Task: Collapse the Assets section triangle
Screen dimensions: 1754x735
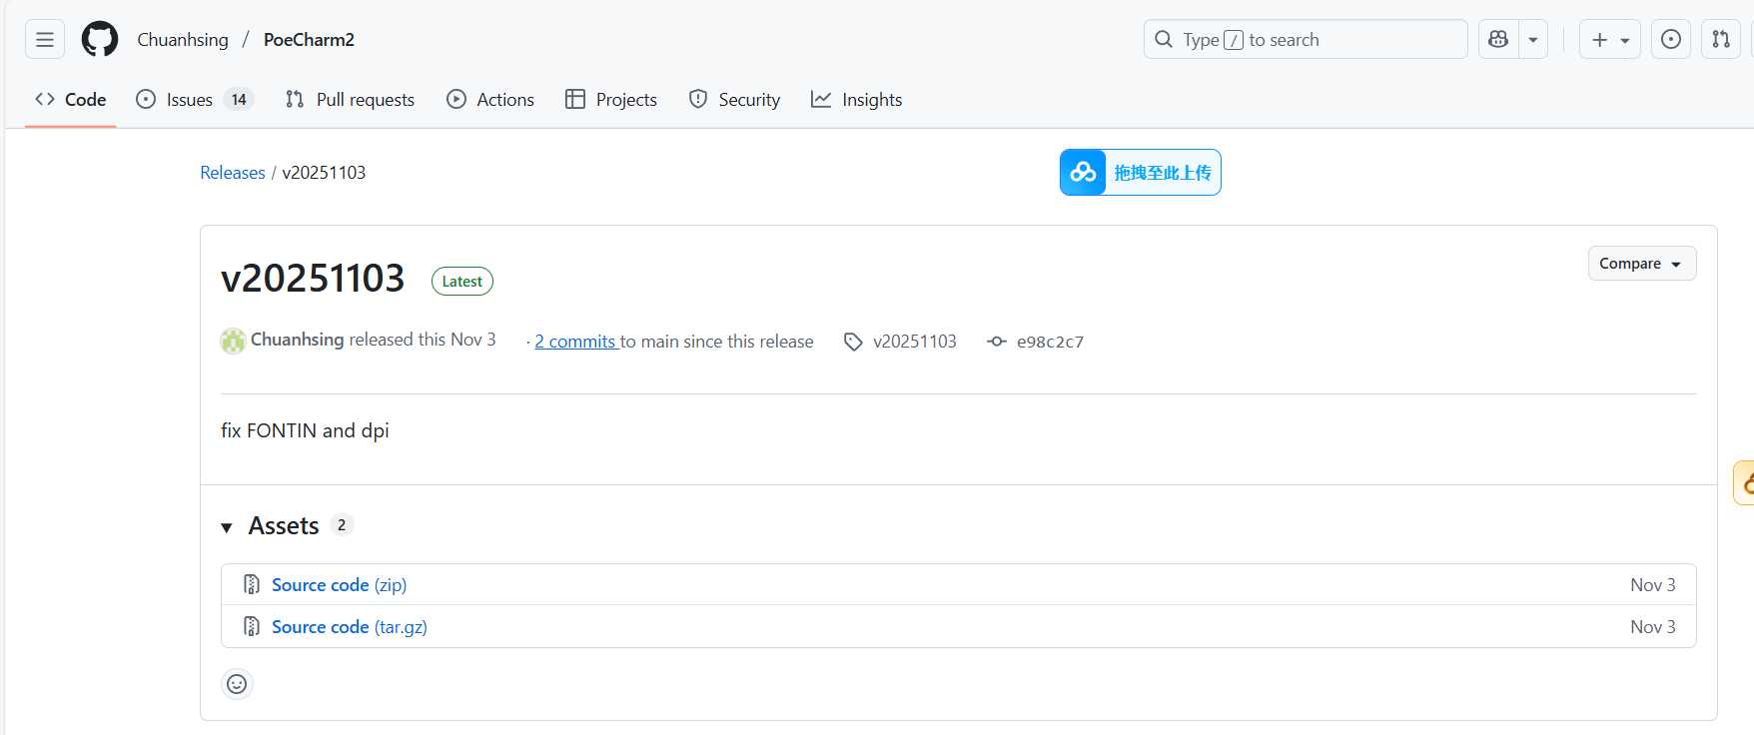Action: pyautogui.click(x=227, y=527)
